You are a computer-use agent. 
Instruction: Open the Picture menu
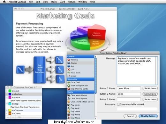coord(72,2)
